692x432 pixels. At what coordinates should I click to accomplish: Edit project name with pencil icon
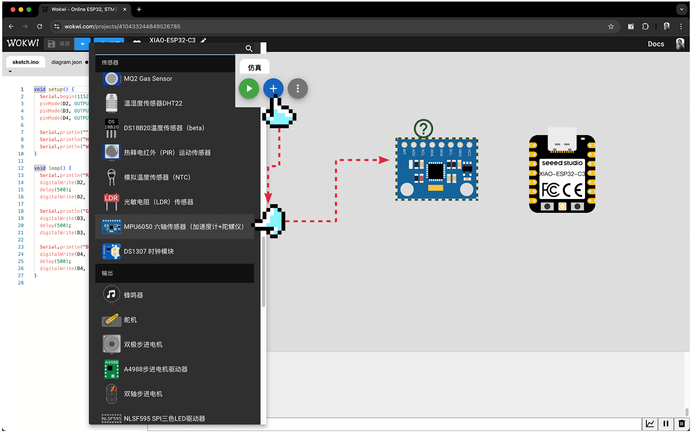[203, 40]
